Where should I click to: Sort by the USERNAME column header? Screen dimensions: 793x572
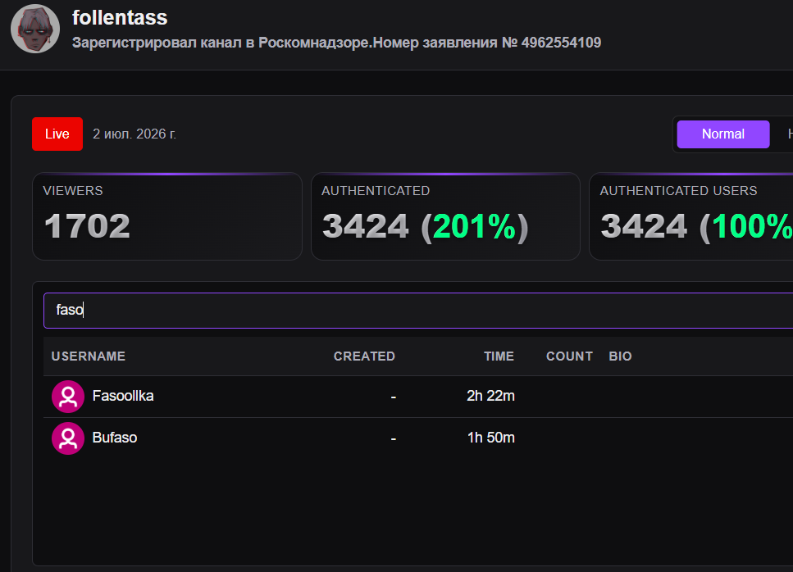point(89,356)
